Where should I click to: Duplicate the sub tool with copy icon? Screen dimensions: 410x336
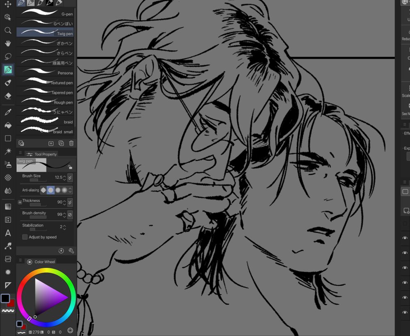tap(61, 143)
